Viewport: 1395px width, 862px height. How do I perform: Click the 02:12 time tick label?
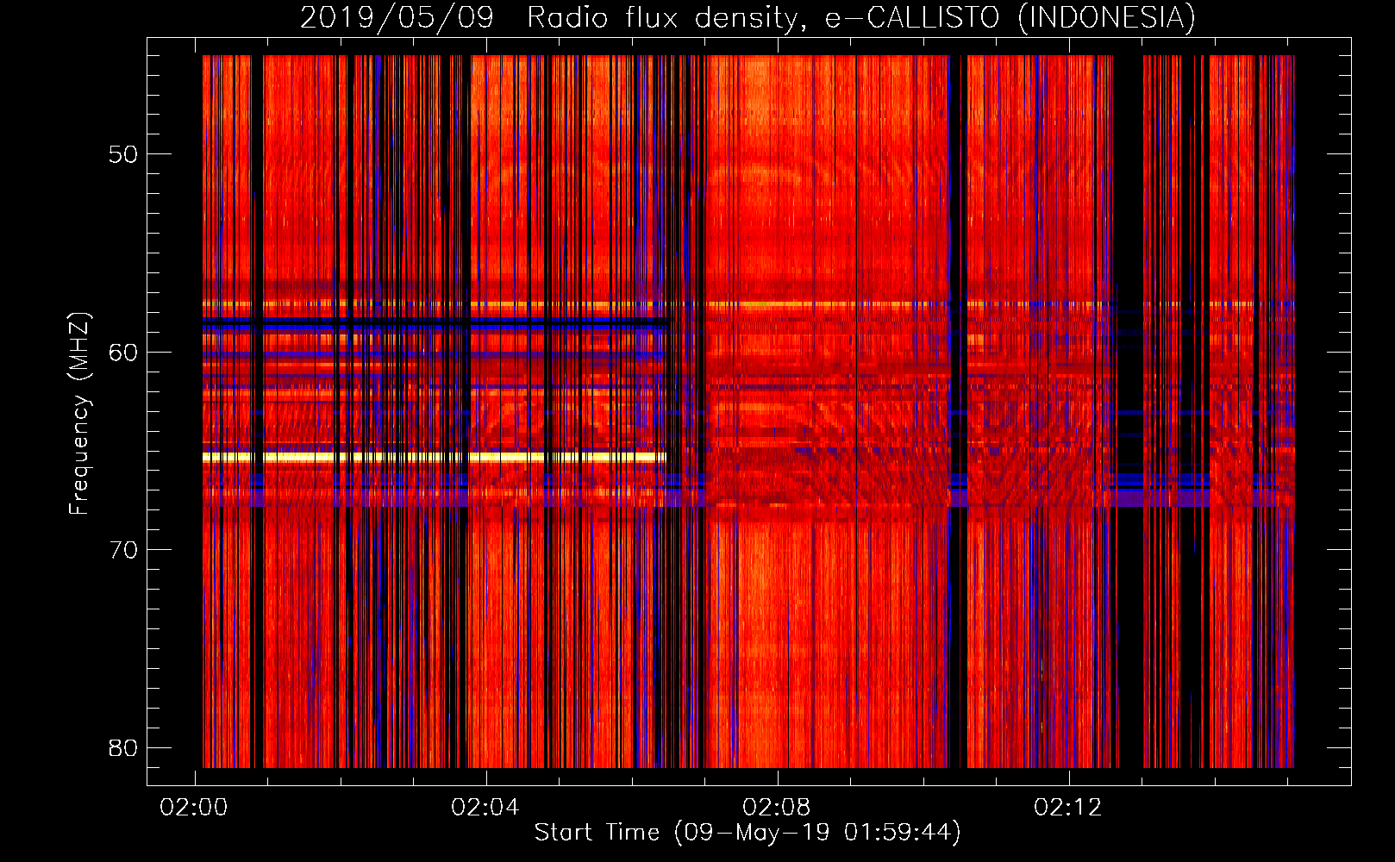pyautogui.click(x=1068, y=808)
